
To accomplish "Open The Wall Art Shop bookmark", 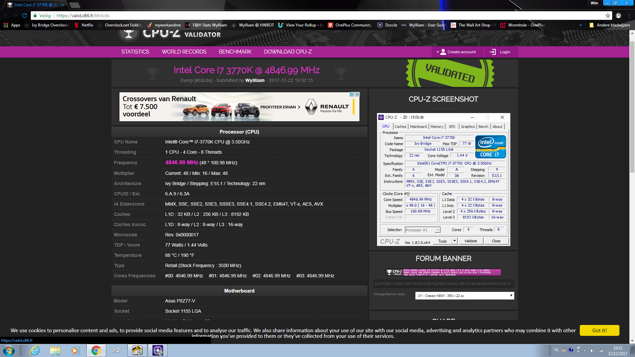I will [x=473, y=25].
